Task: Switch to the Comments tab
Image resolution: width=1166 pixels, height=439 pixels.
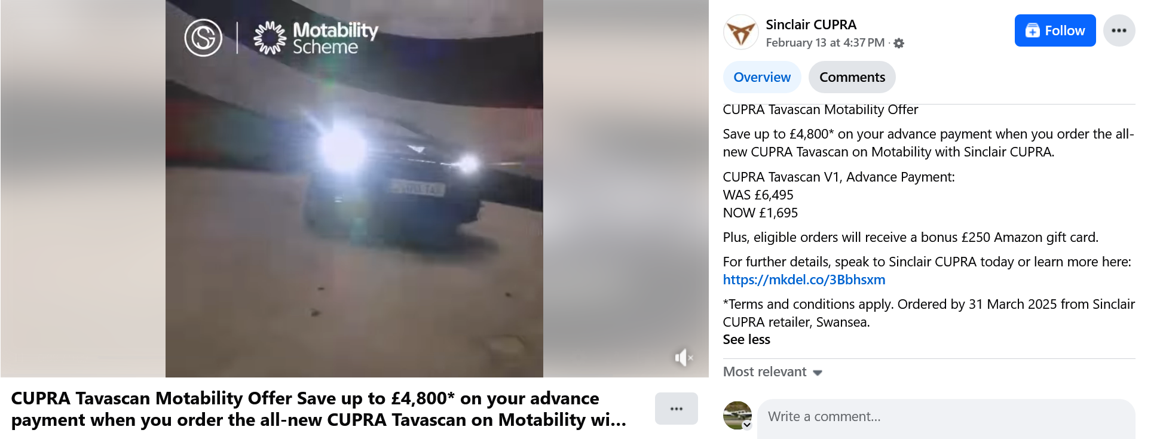Action: (852, 77)
